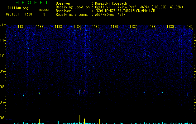This screenshot has height=124, width=196.
Task: Click the 1135 time marker
Action: click(x=96, y=27)
